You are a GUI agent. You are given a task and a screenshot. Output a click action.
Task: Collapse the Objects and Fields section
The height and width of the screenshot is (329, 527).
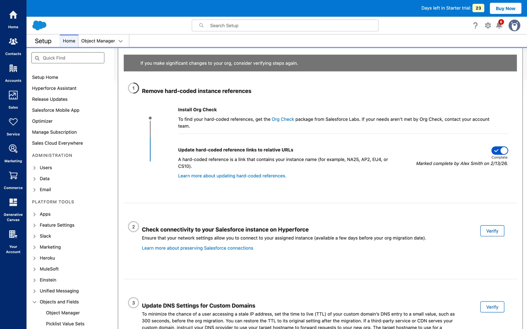coord(35,302)
